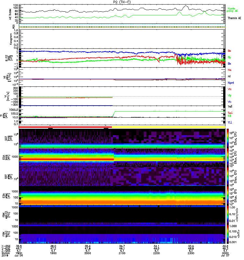The image size is (244, 260).
Task: Select the red 'Ne' legend label
Action: (x=230, y=70)
